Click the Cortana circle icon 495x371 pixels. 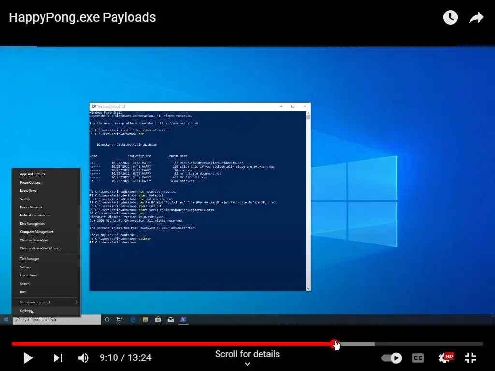click(107, 320)
